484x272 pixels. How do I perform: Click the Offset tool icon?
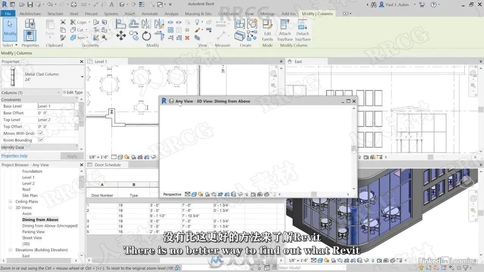[x=134, y=24]
